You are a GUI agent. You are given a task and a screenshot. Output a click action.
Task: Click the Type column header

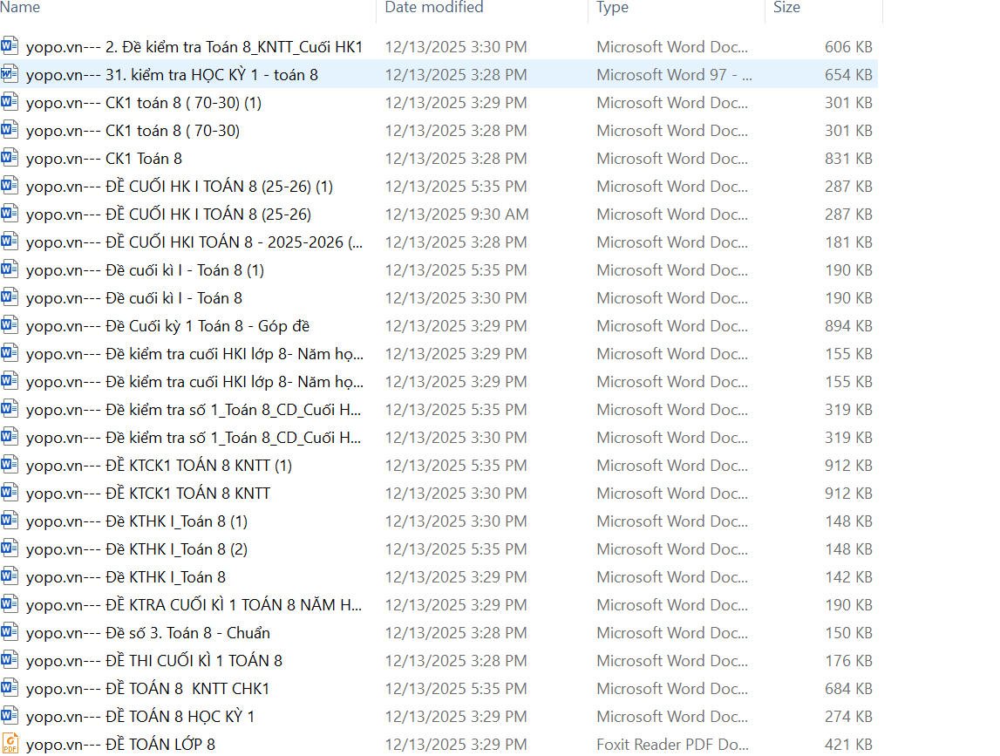tap(613, 8)
